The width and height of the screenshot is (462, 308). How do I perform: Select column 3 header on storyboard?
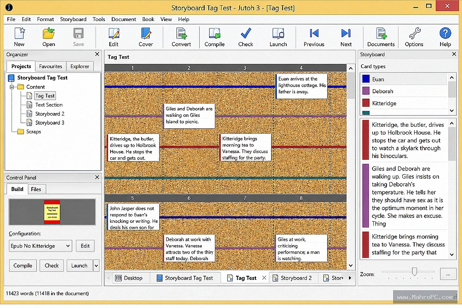[x=245, y=68]
